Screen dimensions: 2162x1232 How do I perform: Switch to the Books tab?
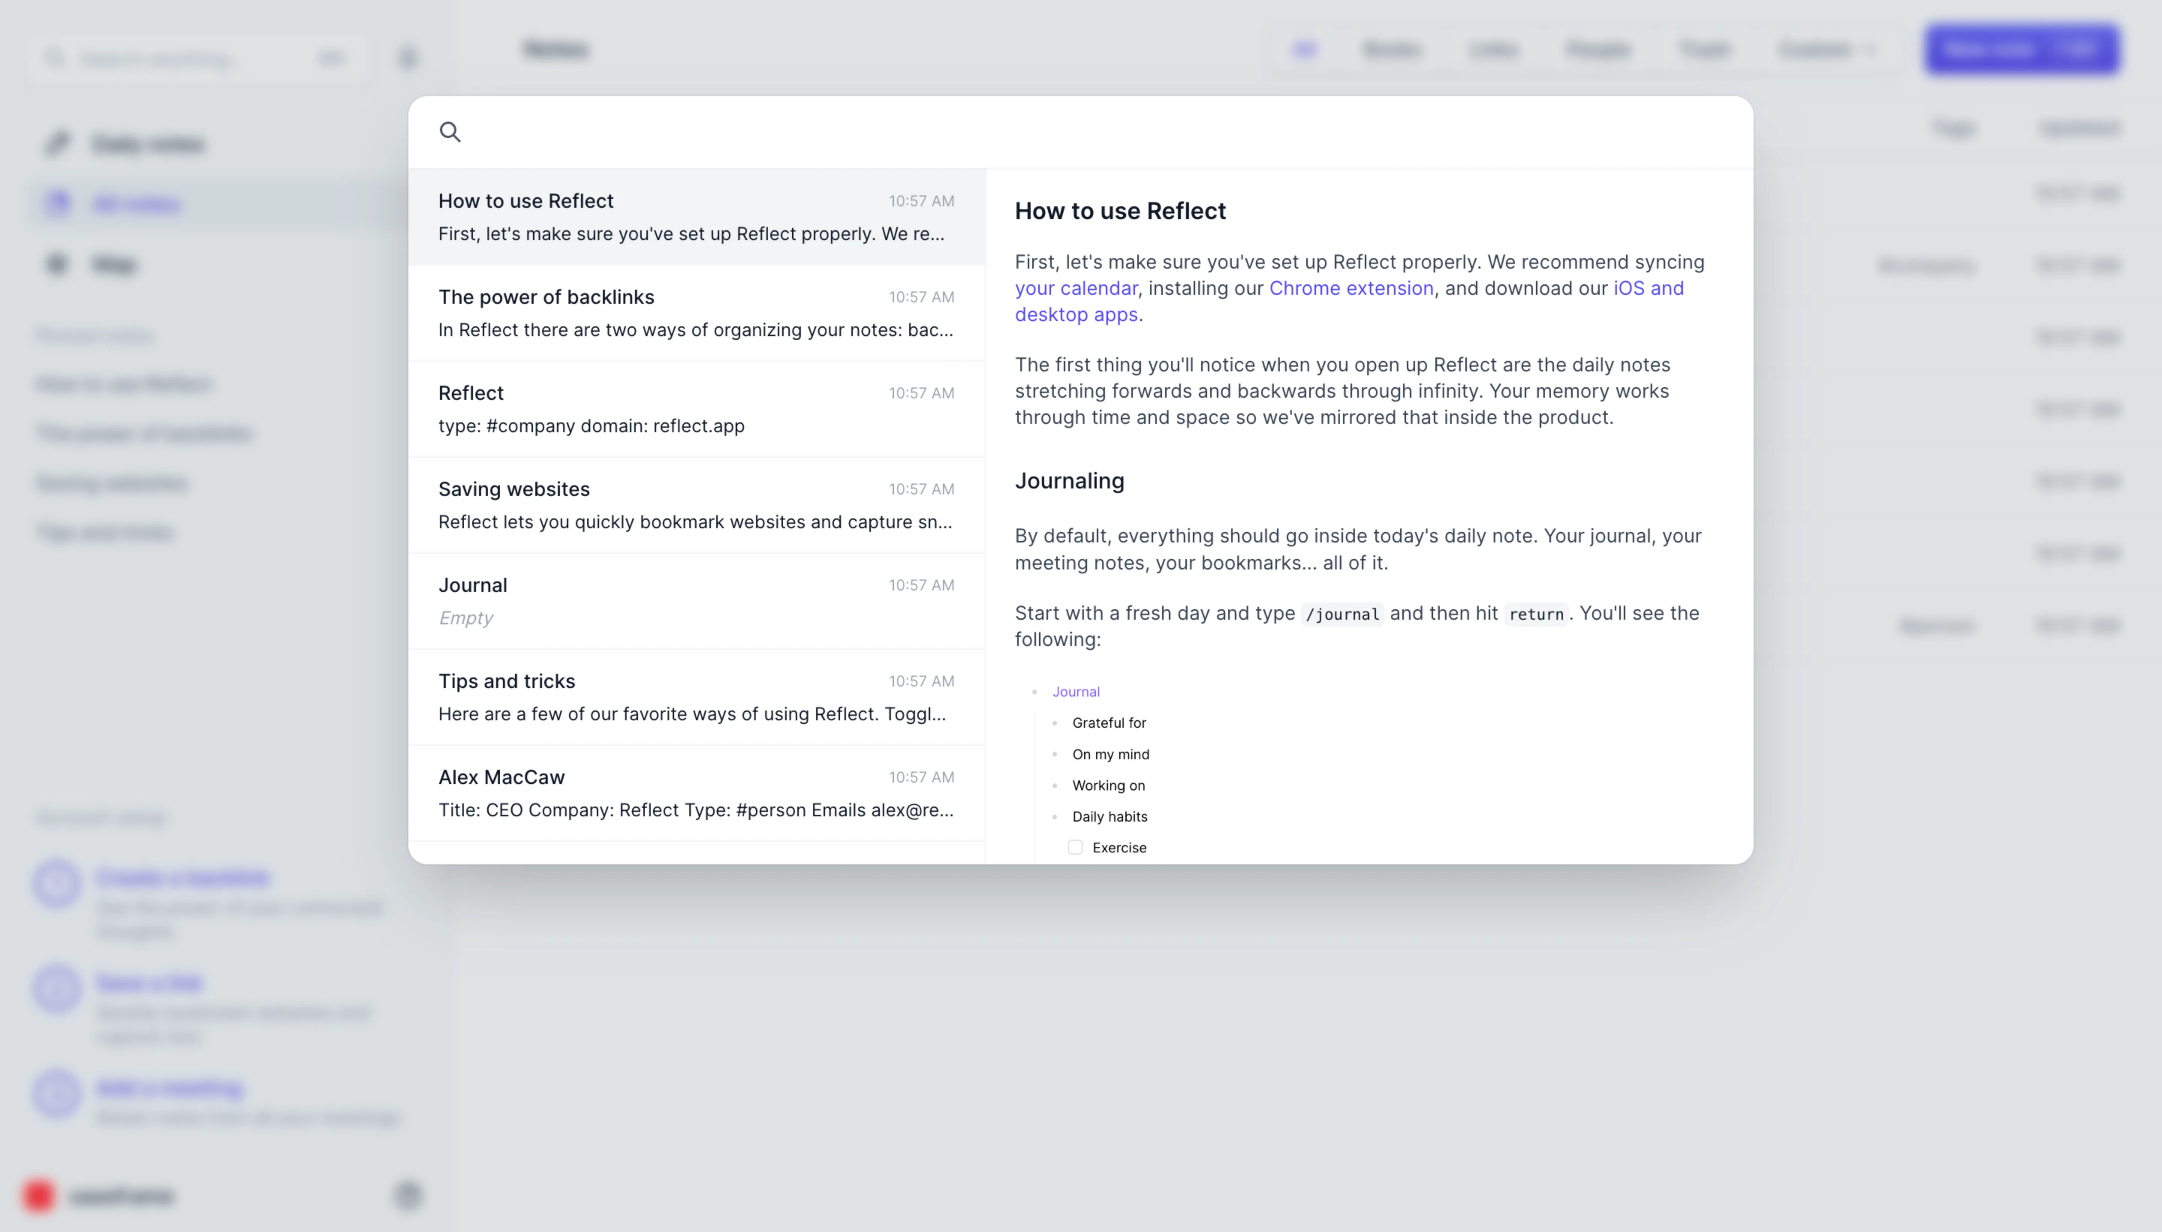click(1392, 49)
